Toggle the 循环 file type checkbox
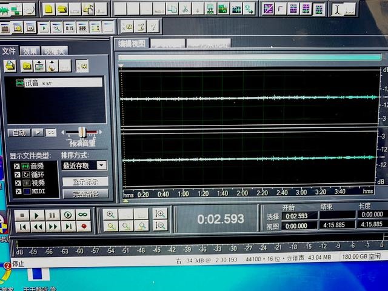This screenshot has width=388, height=291. click(x=17, y=174)
